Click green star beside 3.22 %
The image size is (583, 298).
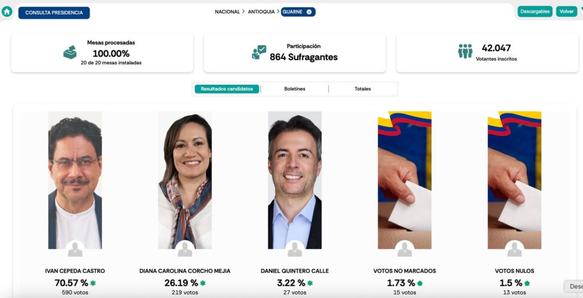click(310, 283)
